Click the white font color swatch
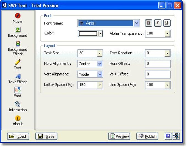 coord(88,34)
